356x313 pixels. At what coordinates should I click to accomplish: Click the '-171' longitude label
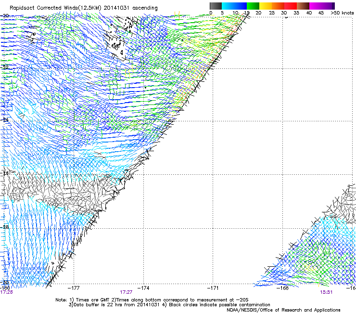point(213,288)
